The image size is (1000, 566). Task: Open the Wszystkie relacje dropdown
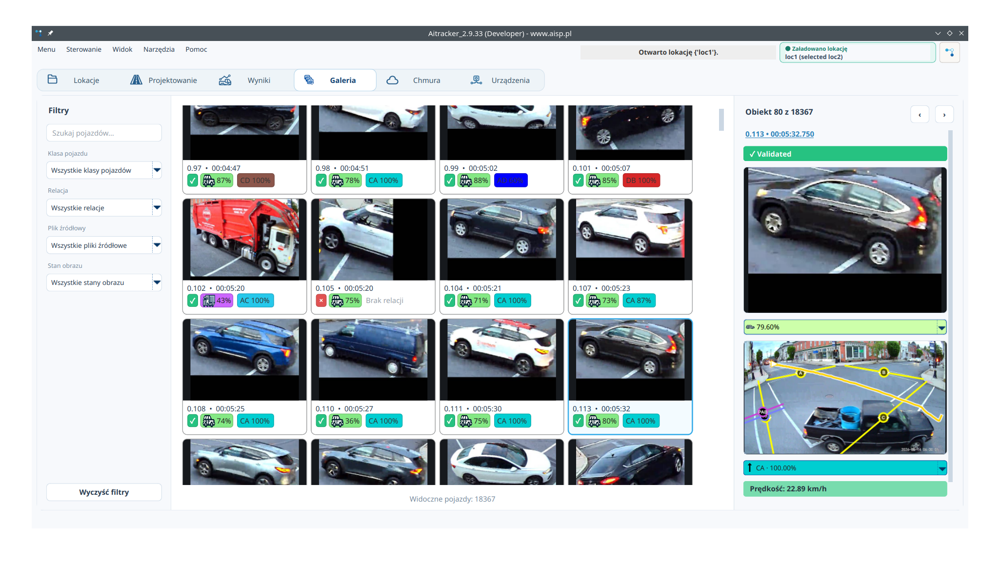(104, 208)
